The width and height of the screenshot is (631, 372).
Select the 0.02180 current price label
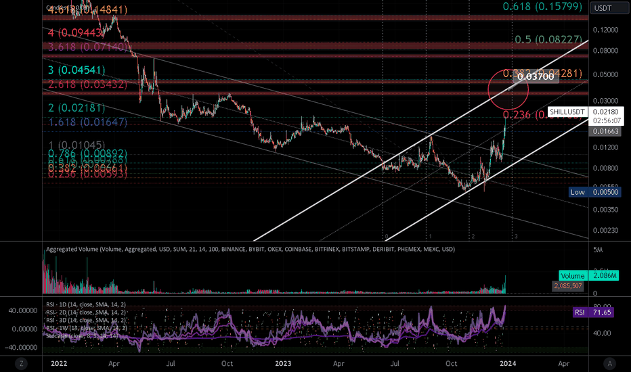606,112
